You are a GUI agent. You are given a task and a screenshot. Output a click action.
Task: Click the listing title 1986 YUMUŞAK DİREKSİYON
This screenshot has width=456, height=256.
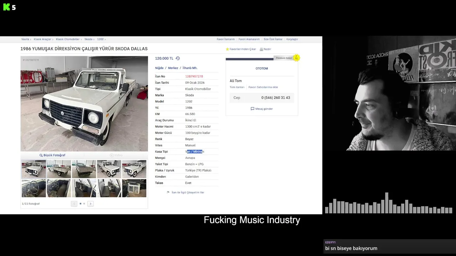pos(84,49)
